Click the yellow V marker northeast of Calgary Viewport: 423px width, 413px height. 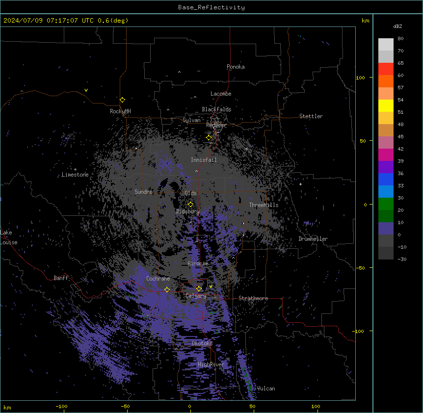(211, 286)
